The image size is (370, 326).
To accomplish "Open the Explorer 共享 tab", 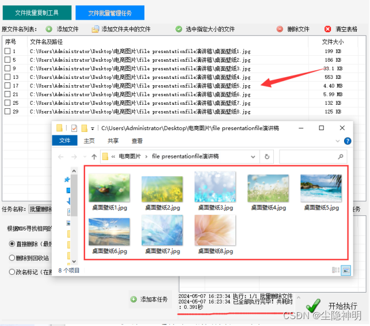I will click(x=113, y=141).
